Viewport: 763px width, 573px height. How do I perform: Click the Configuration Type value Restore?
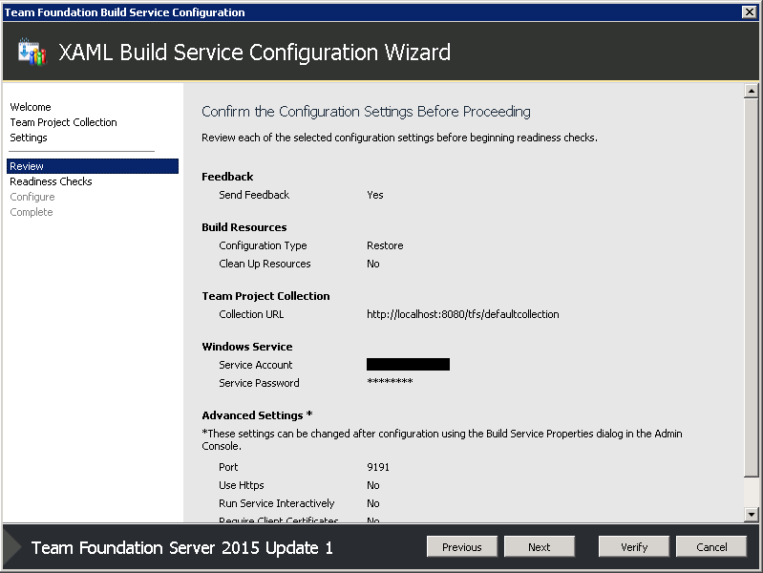click(x=385, y=245)
